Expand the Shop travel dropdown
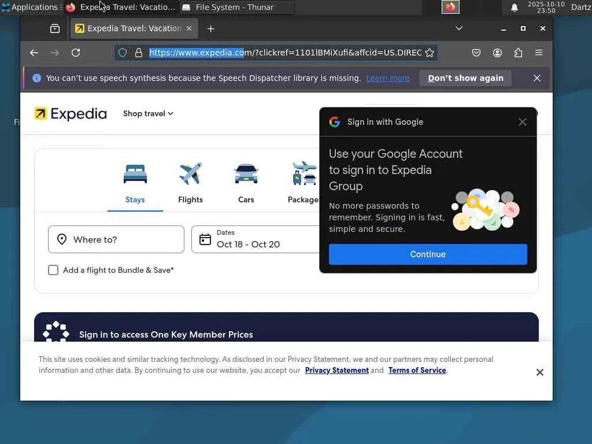This screenshot has height=444, width=592. (x=148, y=114)
